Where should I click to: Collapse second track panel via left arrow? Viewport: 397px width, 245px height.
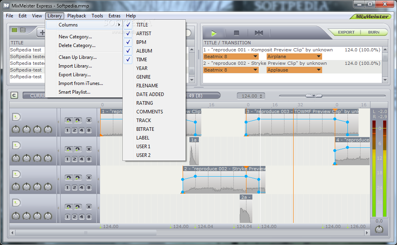[x=58, y=151]
